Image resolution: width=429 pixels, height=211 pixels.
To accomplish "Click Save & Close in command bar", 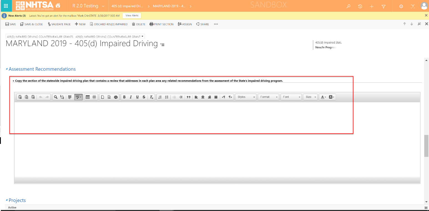I will point(31,24).
